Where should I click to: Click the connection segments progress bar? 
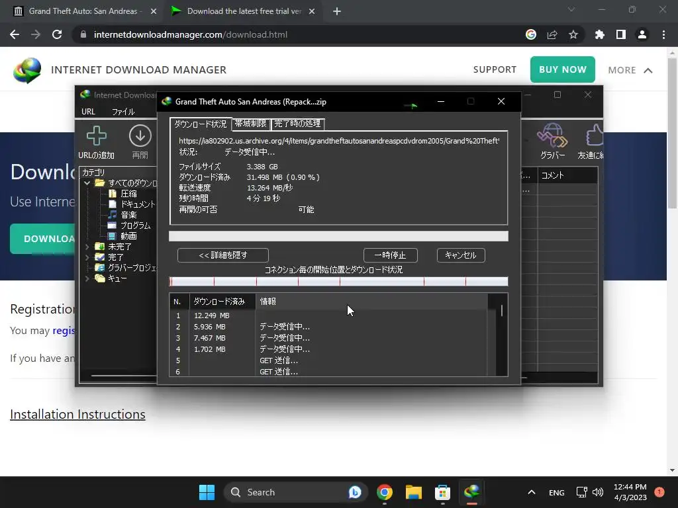tap(338, 282)
